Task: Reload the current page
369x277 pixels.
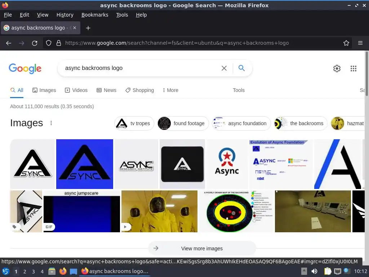Action: coord(35,43)
